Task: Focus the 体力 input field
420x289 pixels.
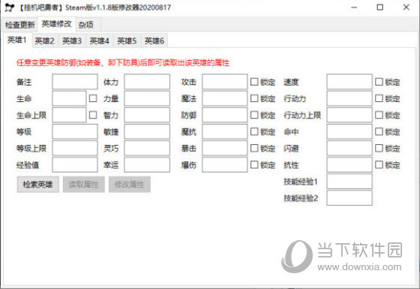Action: click(147, 82)
